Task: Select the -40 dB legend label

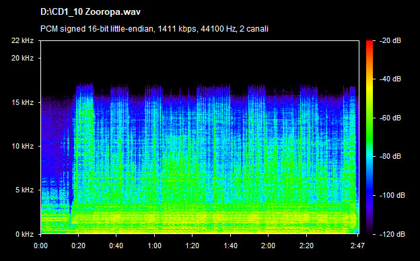Action: pyautogui.click(x=390, y=79)
